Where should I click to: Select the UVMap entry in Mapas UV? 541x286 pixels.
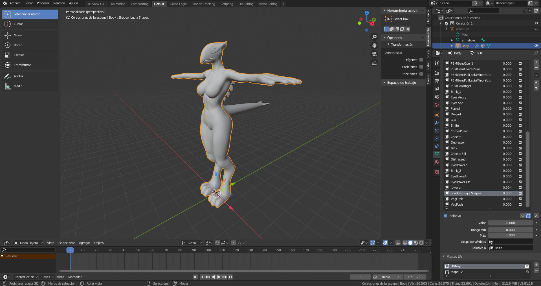[487, 266]
